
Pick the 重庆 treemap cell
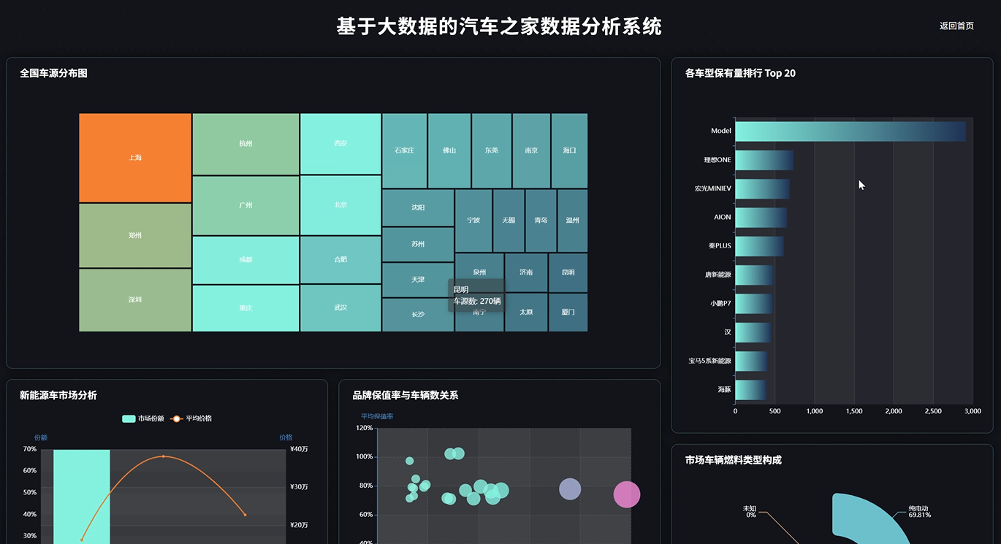[246, 308]
